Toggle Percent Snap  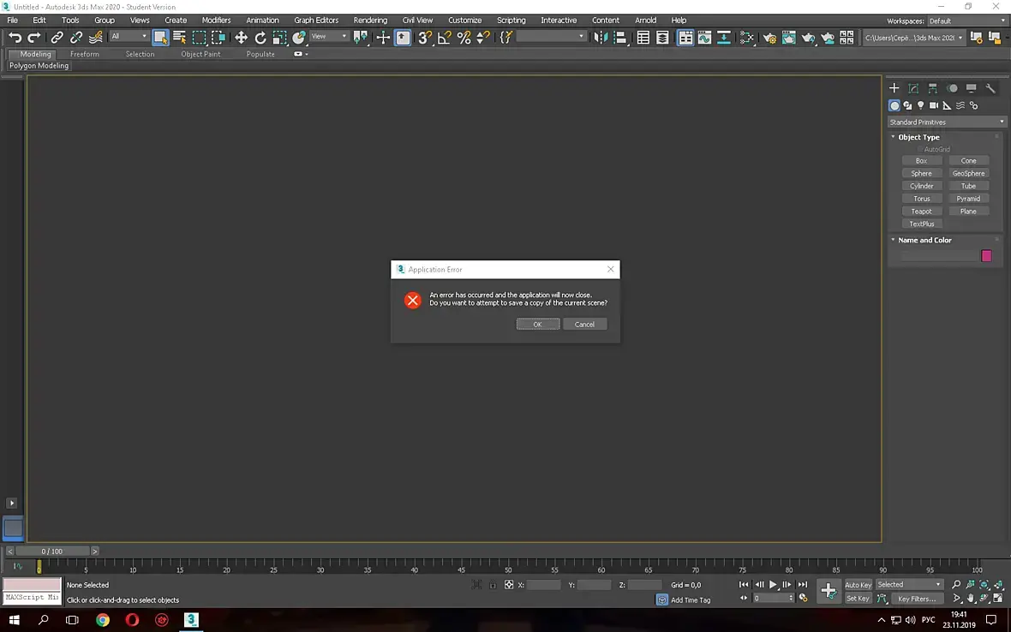pos(464,38)
